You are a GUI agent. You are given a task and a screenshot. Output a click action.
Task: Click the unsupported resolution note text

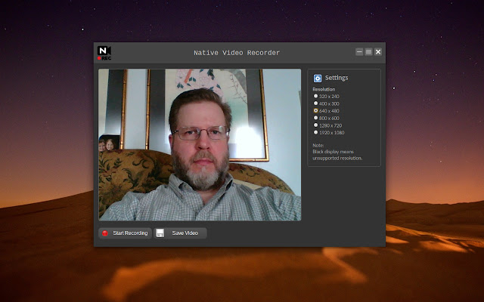pos(337,155)
